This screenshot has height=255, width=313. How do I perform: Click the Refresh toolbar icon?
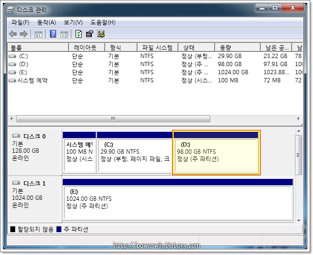pos(78,34)
